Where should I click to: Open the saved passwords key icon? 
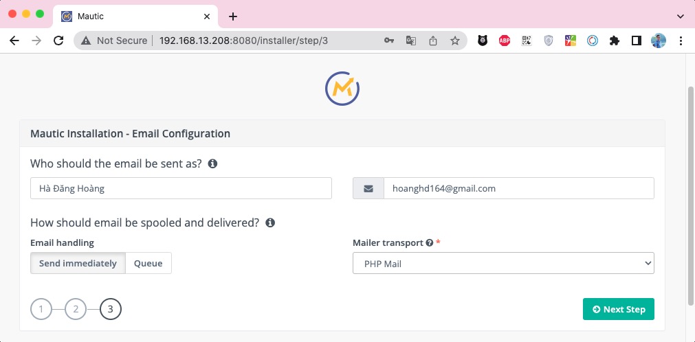tap(388, 41)
